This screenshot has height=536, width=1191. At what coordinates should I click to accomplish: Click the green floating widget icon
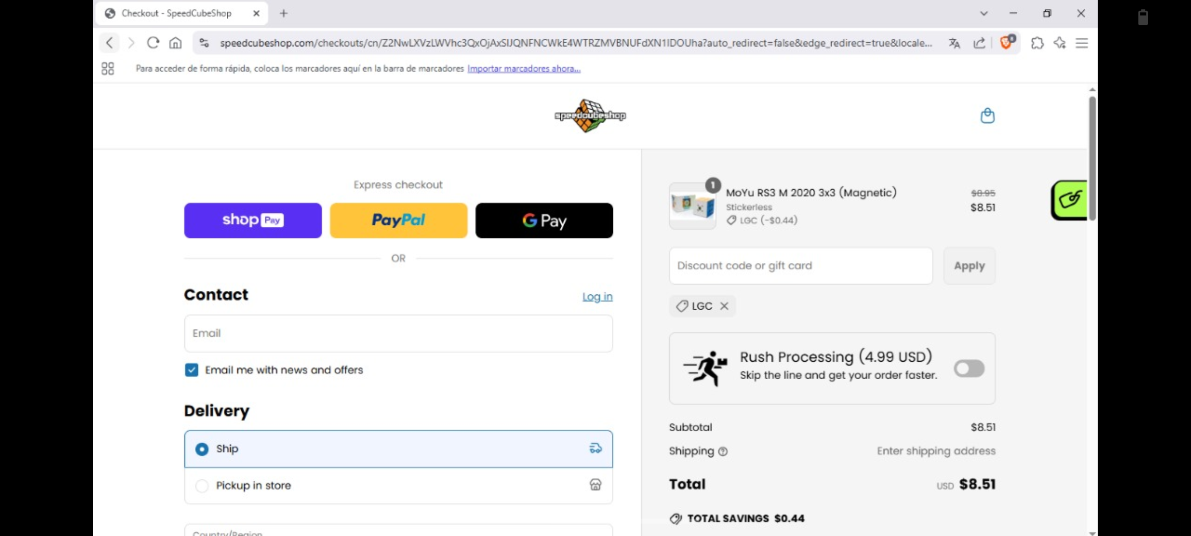point(1070,200)
